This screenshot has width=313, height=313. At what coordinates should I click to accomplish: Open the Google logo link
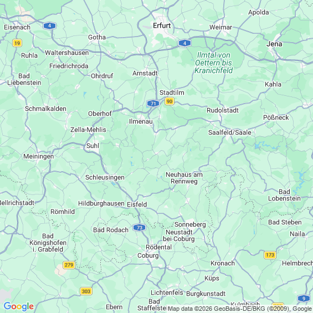pos(19,306)
